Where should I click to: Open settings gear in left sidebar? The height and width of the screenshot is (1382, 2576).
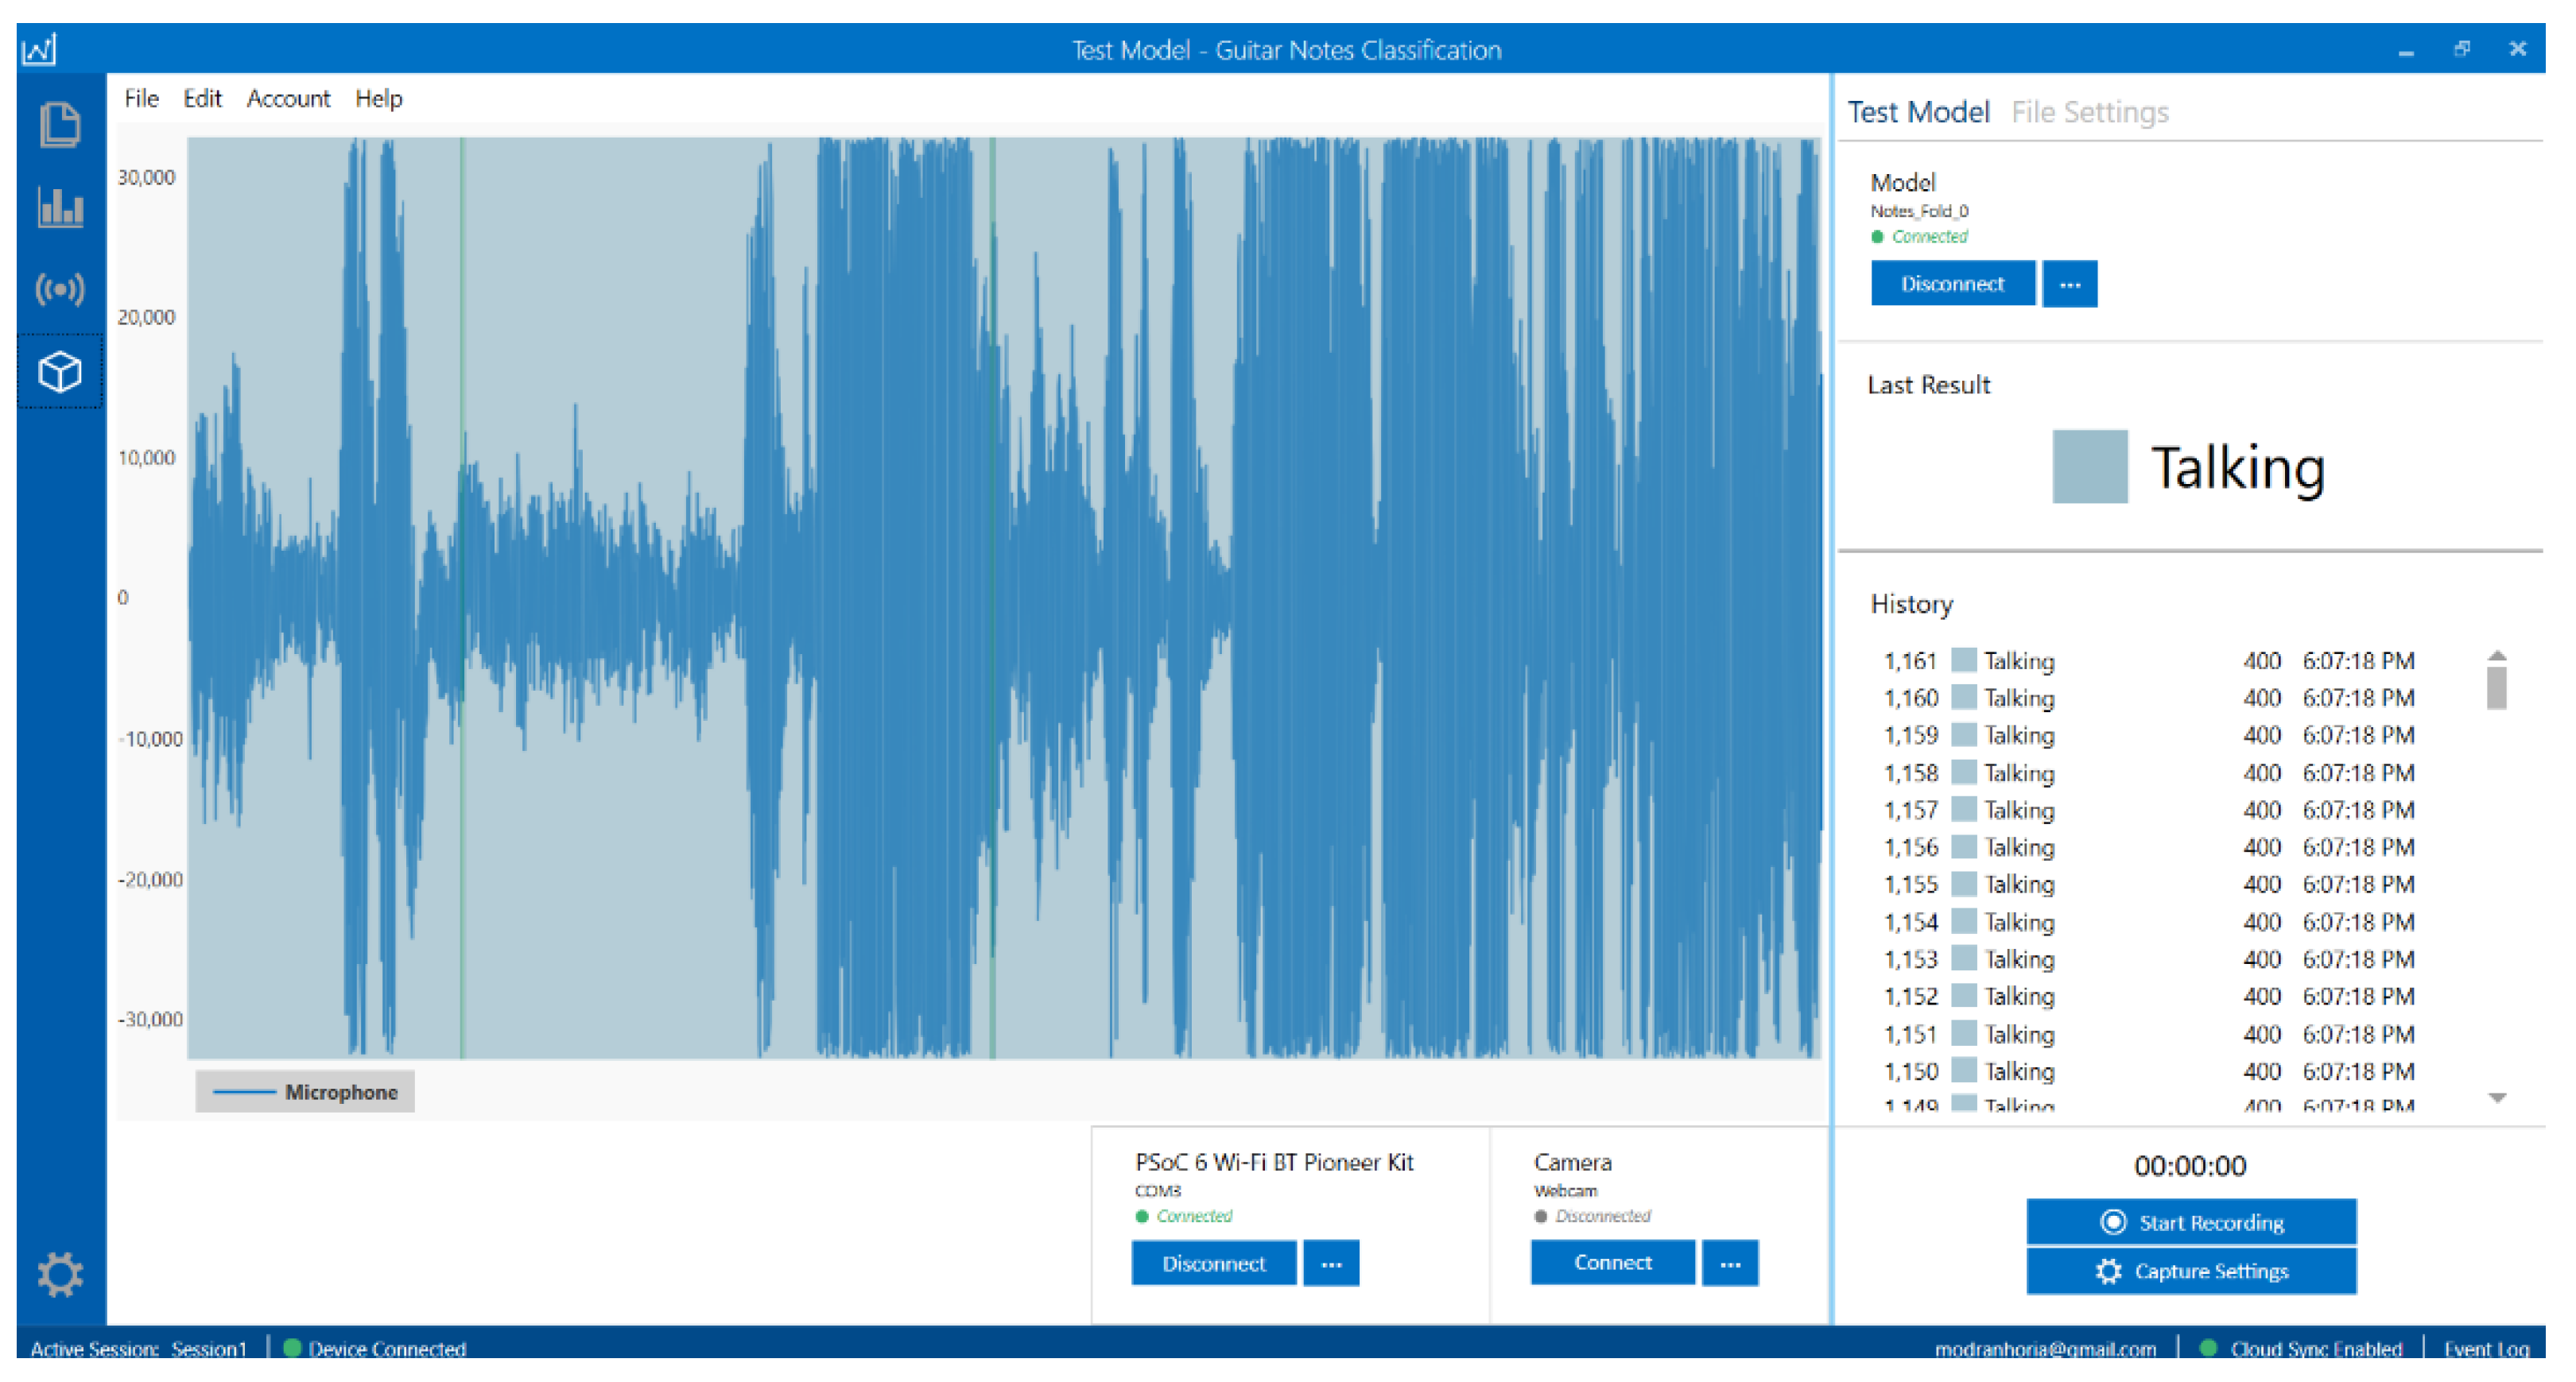59,1274
